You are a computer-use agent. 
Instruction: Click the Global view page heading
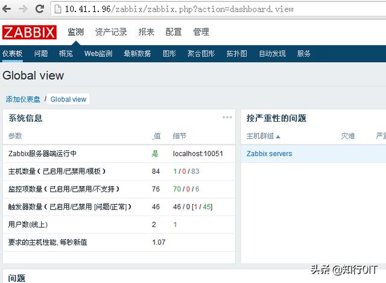[x=33, y=75]
